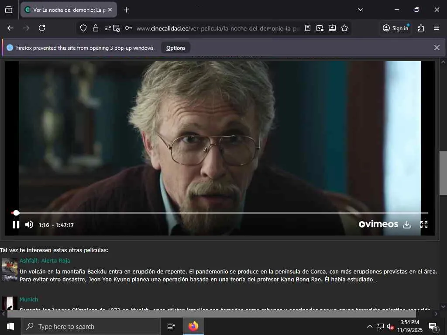Click the install/save page icon in address bar
This screenshot has width=447, height=335.
(332, 28)
